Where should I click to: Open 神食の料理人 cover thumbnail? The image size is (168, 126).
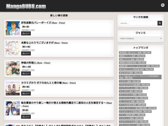pyautogui.click(x=13, y=68)
